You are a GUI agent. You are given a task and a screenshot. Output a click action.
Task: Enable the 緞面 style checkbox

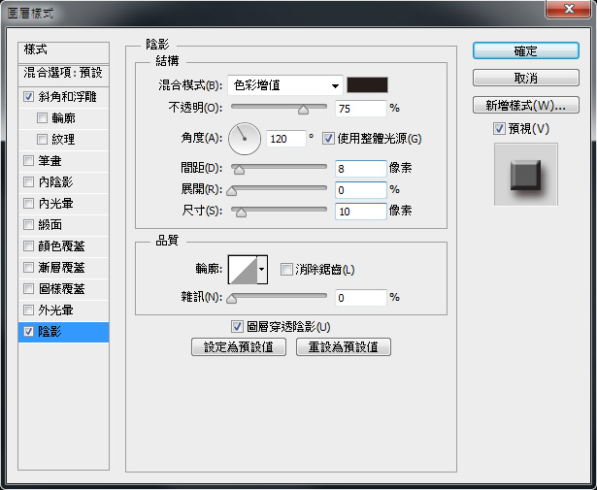(x=28, y=224)
